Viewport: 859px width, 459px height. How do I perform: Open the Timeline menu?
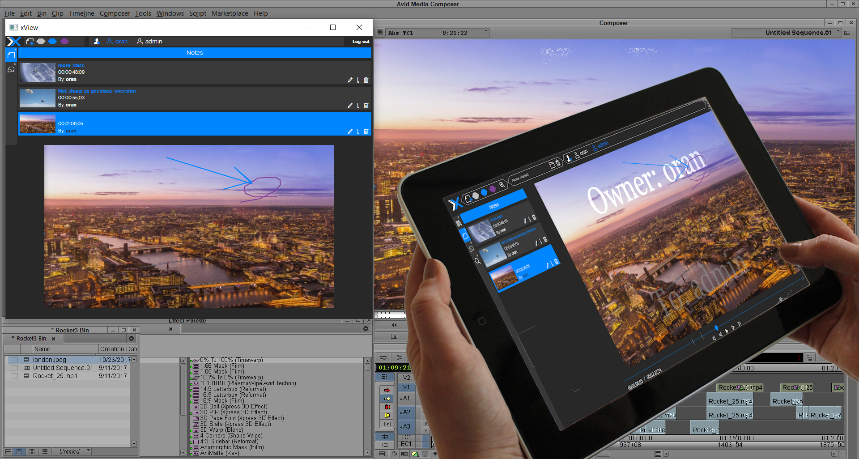click(81, 13)
